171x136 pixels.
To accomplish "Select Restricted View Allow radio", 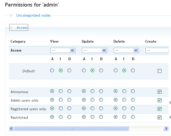I will click(52, 117).
